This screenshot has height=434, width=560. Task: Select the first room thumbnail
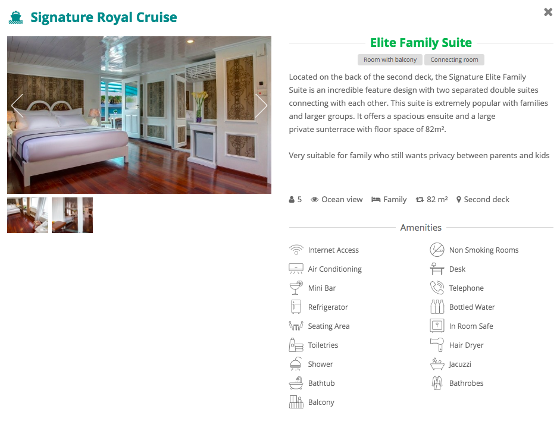tap(27, 215)
